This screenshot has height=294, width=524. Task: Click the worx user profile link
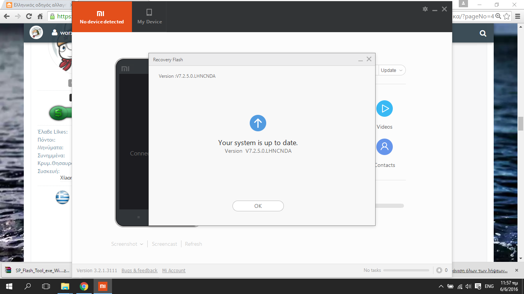pos(62,33)
